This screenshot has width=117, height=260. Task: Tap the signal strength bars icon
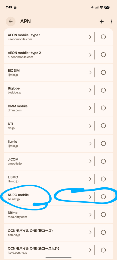click(x=97, y=7)
